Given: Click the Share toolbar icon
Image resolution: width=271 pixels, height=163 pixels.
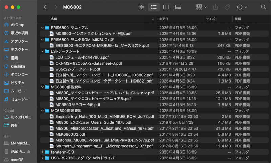Looking at the screenshot, I should click(x=215, y=7).
